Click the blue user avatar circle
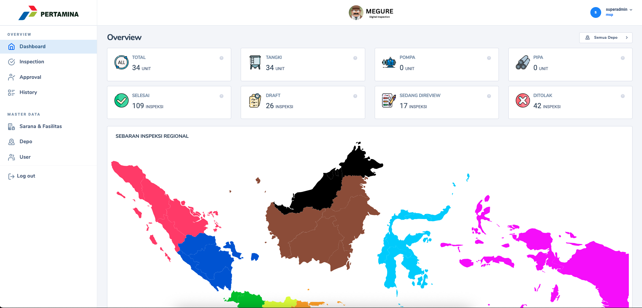Screen dimensions: 642x308 pos(596,12)
